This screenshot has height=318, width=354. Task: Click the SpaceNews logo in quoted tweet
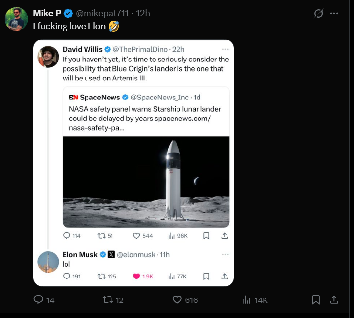[73, 97]
